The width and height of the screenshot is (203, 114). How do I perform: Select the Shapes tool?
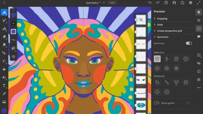(4, 77)
